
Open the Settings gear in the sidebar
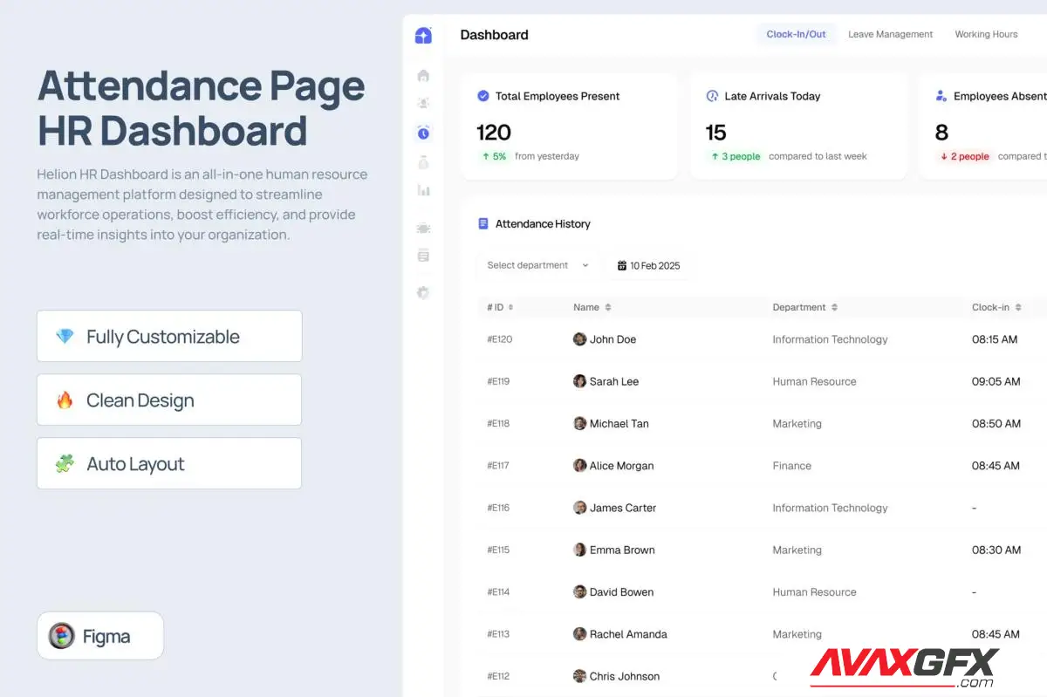click(x=423, y=293)
